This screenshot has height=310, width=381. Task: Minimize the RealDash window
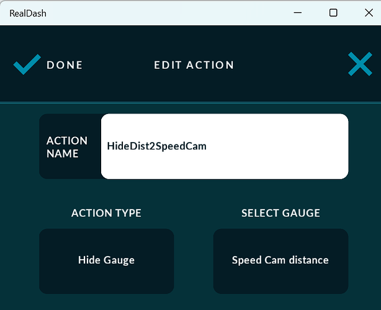[x=297, y=12]
